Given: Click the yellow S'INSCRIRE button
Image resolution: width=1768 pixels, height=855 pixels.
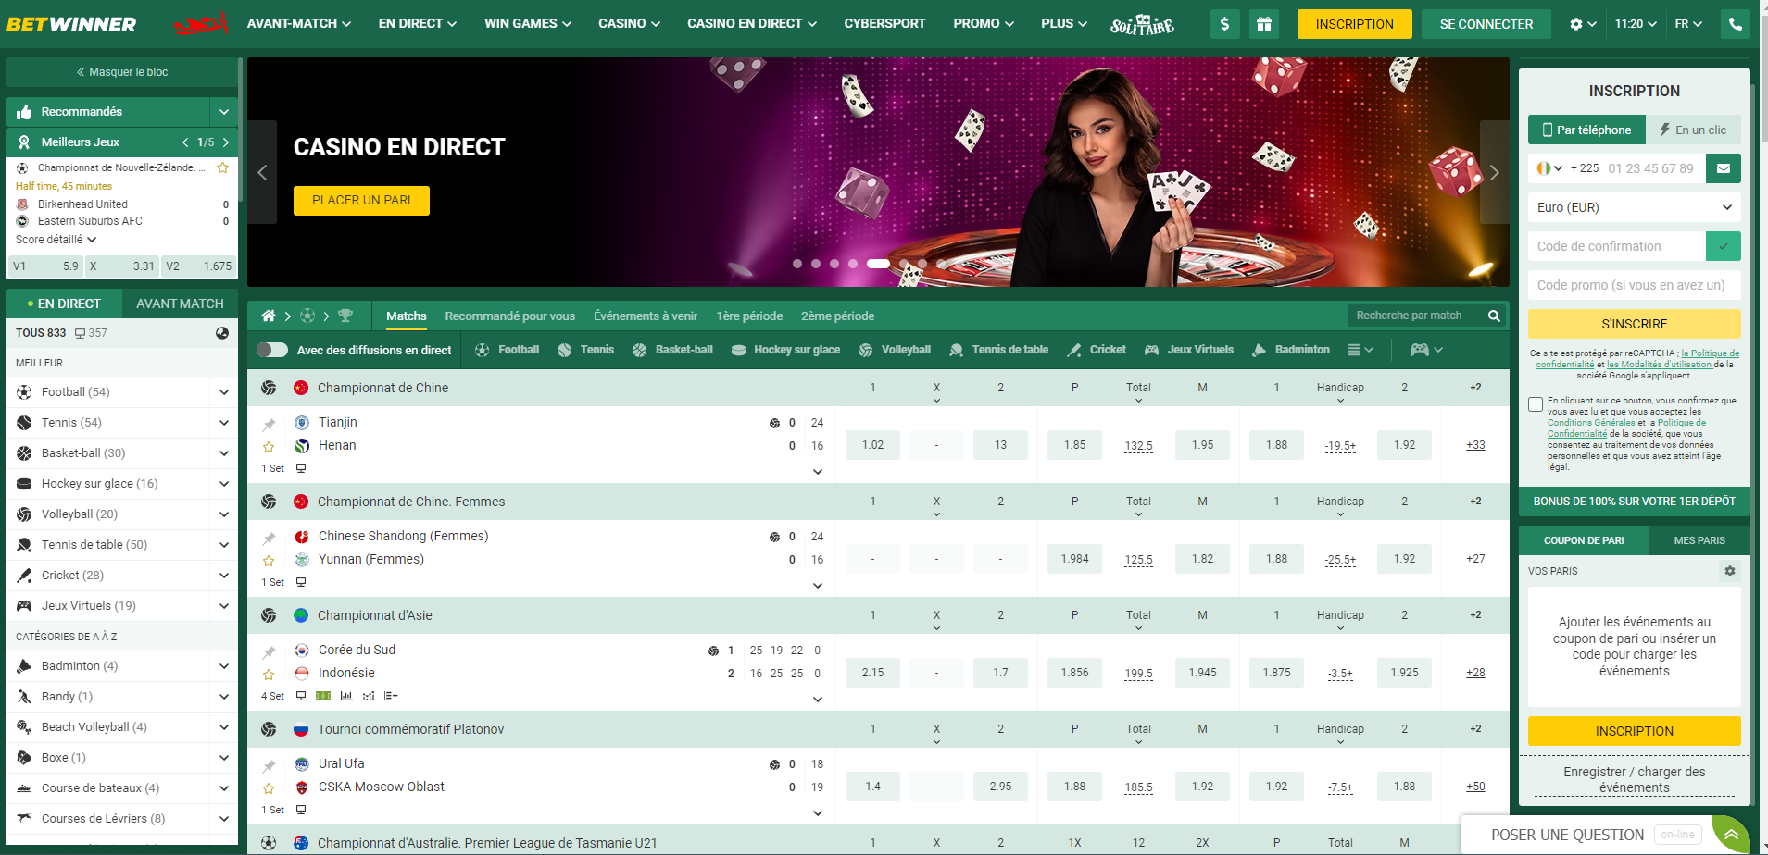Looking at the screenshot, I should tap(1634, 324).
